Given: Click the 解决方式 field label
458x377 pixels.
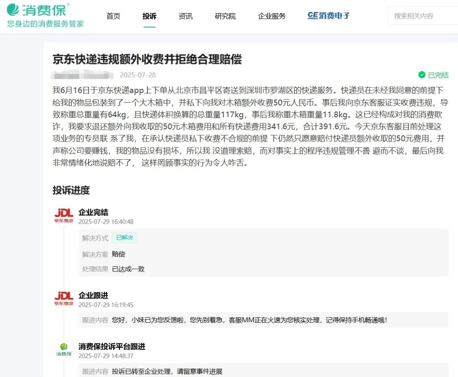Looking at the screenshot, I should tap(95, 238).
